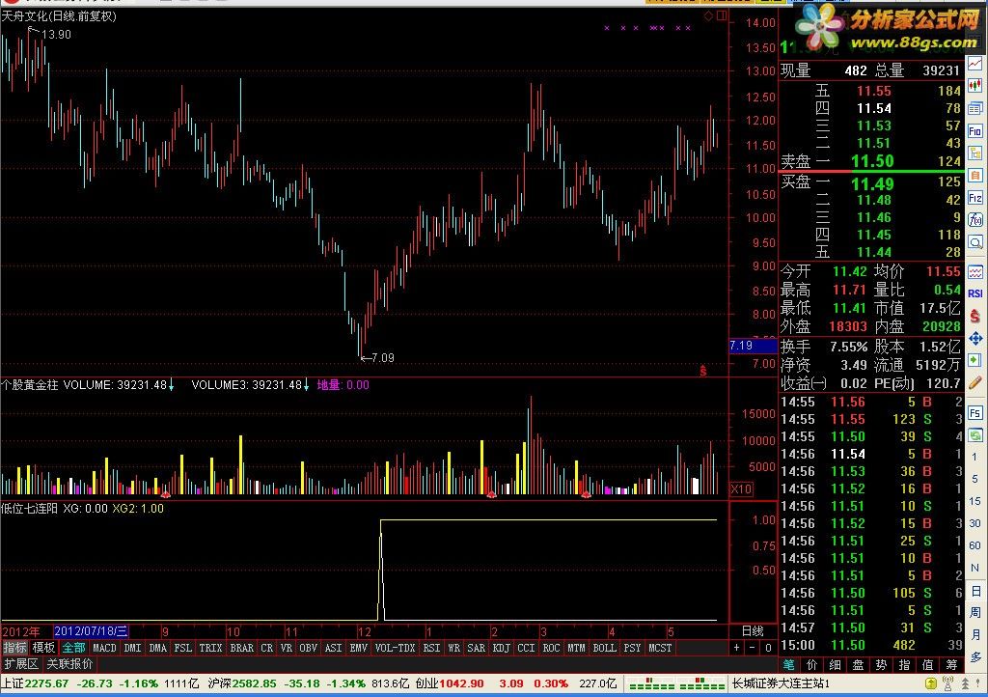Image resolution: width=988 pixels, height=697 pixels.
Task: Click the X10 scale marker on volume axis
Action: coord(741,489)
